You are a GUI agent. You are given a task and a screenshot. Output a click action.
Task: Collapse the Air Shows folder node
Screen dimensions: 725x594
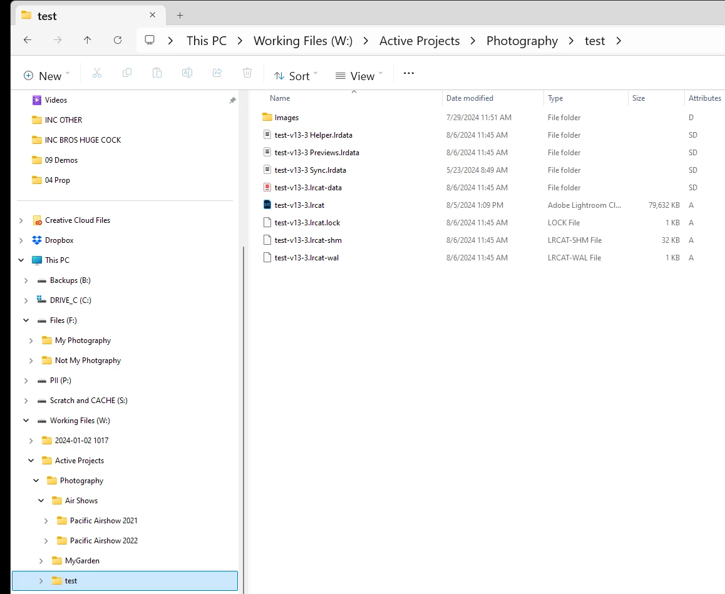[41, 501]
